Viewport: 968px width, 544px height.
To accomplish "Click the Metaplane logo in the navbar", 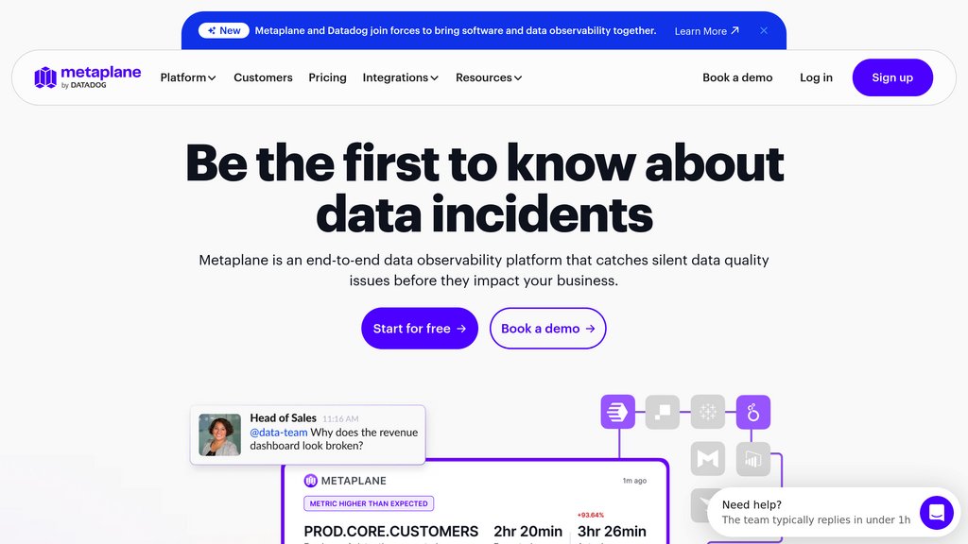I will 88,77.
